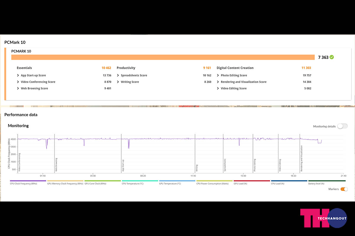Click the App Start-up value 13 736

(107, 75)
